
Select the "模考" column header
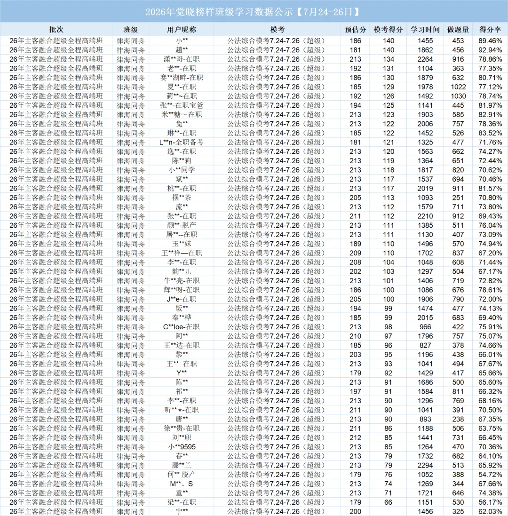coord(278,30)
